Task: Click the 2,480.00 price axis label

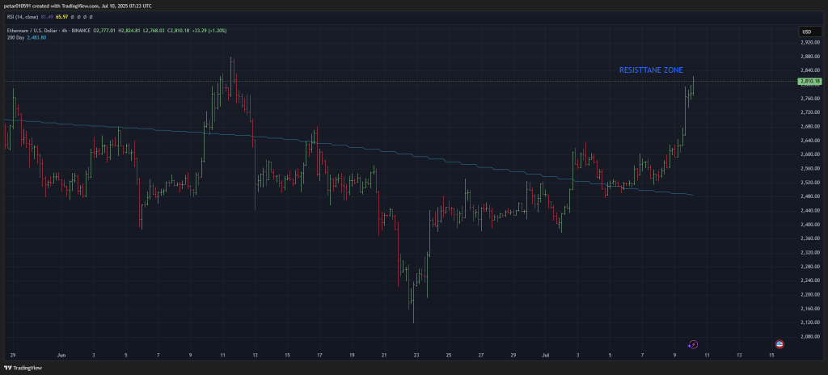Action: point(809,196)
